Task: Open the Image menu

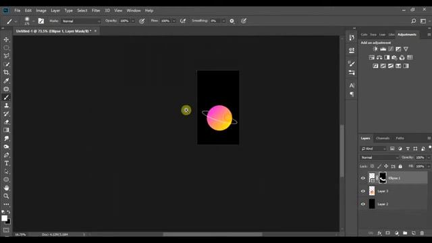Action: click(41, 11)
